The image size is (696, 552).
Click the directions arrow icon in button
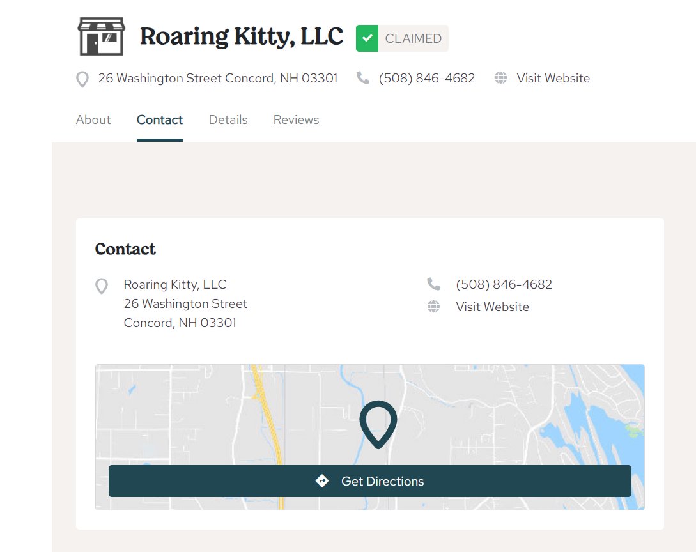(322, 481)
